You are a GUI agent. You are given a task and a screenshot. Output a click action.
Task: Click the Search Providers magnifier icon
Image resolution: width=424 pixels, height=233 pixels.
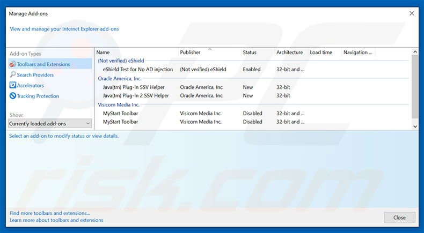pos(13,75)
